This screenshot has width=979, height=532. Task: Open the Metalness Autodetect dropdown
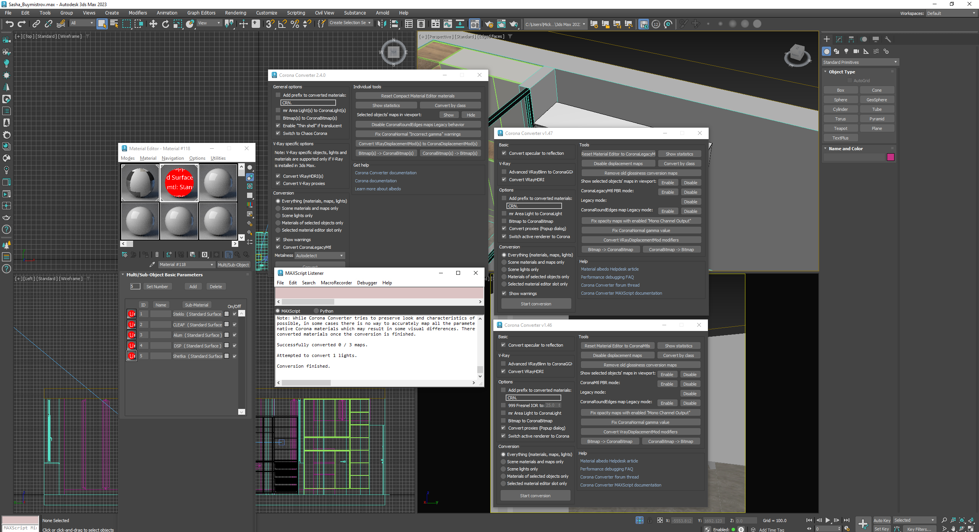click(x=320, y=256)
